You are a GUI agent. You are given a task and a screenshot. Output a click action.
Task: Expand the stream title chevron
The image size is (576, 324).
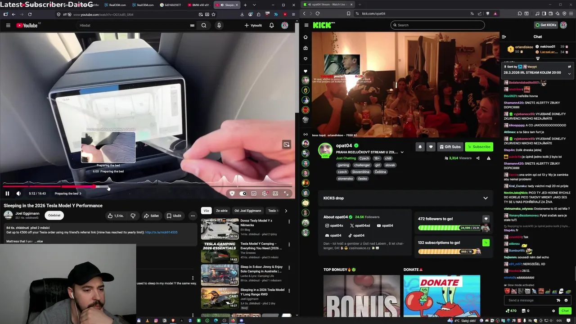click(x=402, y=152)
